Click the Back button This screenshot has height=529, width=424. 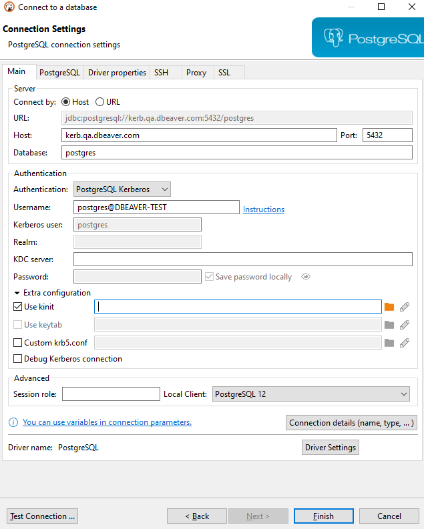[197, 516]
